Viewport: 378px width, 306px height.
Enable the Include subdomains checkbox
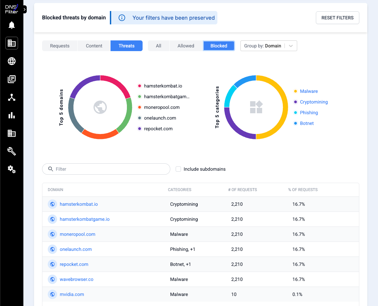(x=178, y=169)
